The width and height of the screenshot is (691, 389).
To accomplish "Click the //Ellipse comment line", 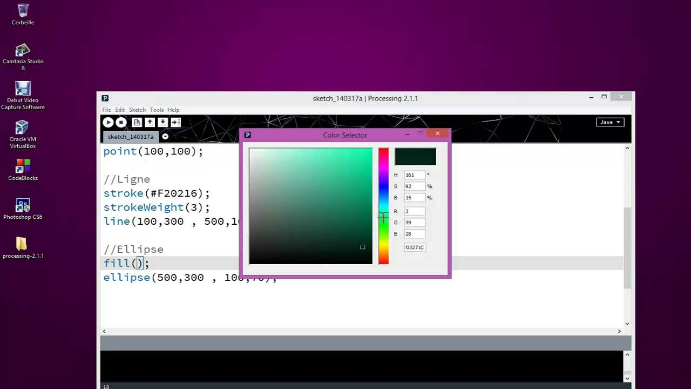I will point(133,249).
